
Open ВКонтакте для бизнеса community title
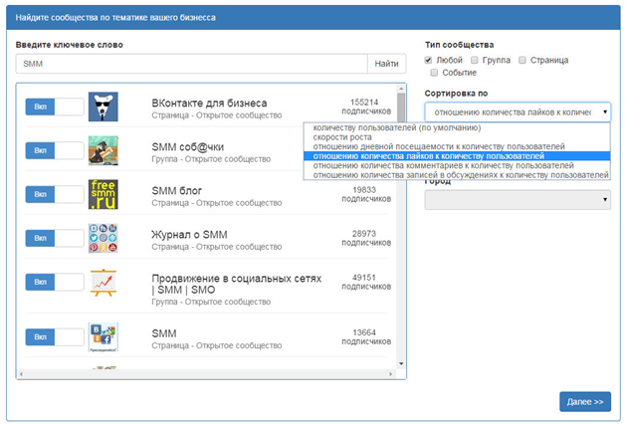click(209, 104)
